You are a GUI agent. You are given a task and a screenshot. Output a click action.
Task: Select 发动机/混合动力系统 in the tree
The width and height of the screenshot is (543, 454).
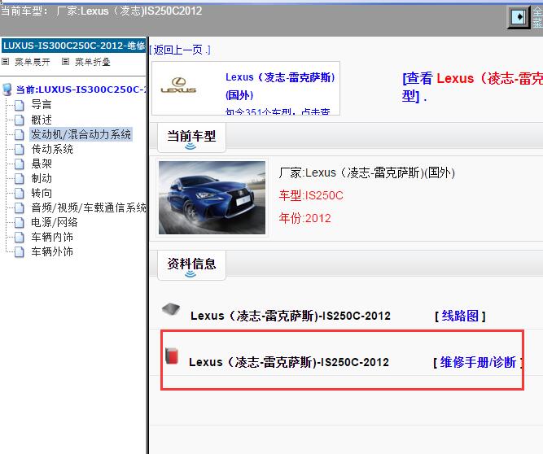pyautogui.click(x=81, y=134)
